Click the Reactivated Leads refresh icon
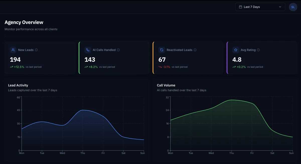This screenshot has width=301, height=164. [x=162, y=50]
